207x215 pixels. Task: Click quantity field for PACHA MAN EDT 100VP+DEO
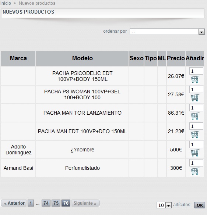pos(196,126)
